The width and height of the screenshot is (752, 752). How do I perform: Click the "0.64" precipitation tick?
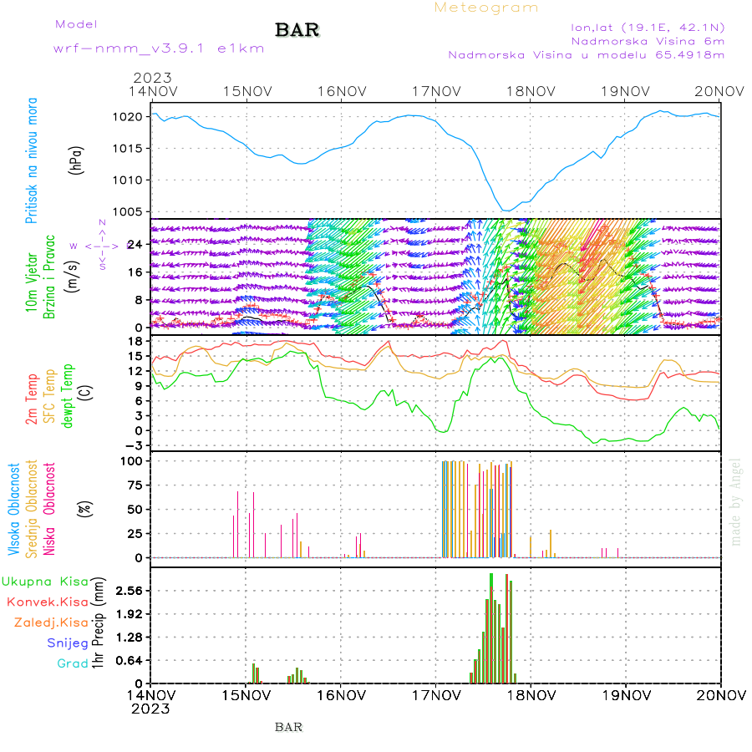coord(129,661)
